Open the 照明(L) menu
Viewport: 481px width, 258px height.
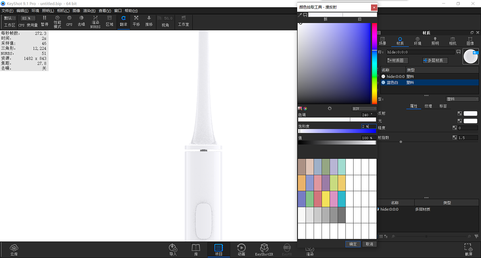tap(48, 11)
